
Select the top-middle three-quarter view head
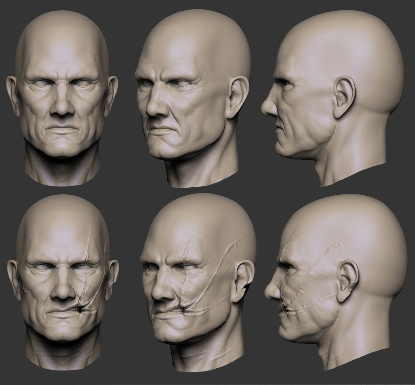193,96
